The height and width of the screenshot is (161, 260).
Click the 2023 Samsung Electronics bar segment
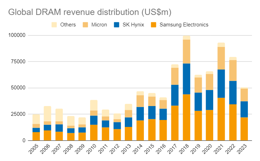click(x=244, y=129)
